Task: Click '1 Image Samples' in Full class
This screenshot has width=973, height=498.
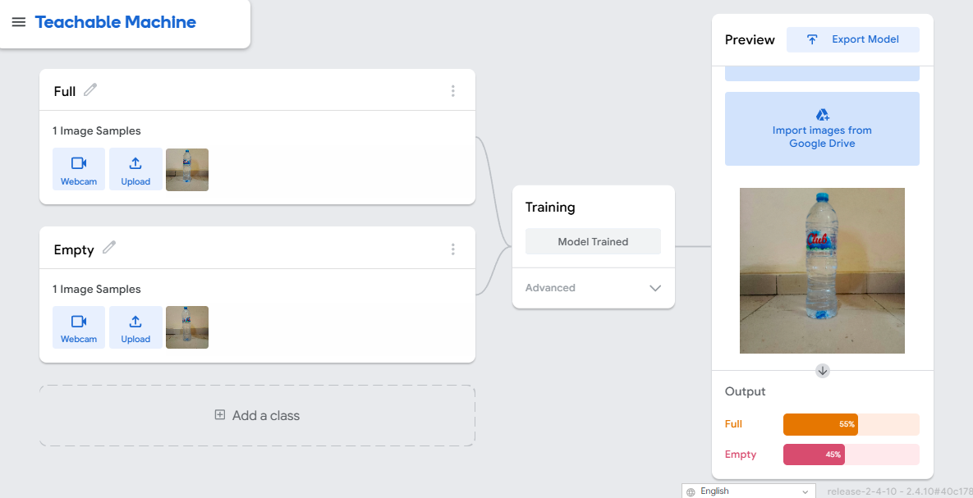Action: pyautogui.click(x=97, y=130)
